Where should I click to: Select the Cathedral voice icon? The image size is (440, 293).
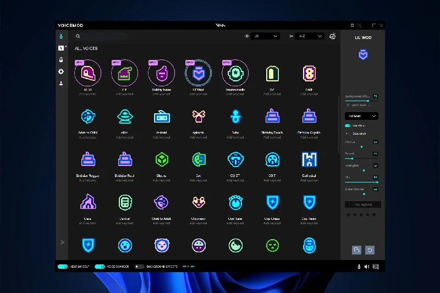pyautogui.click(x=309, y=159)
